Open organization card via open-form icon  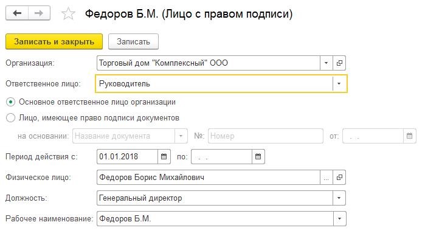pyautogui.click(x=339, y=63)
